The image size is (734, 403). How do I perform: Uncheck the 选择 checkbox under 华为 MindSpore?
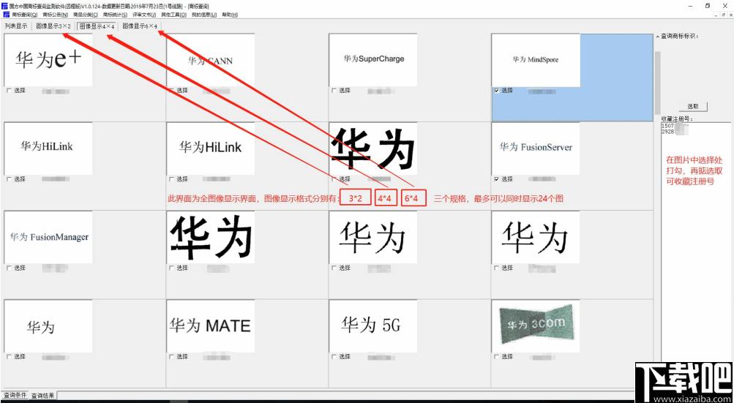pyautogui.click(x=497, y=91)
